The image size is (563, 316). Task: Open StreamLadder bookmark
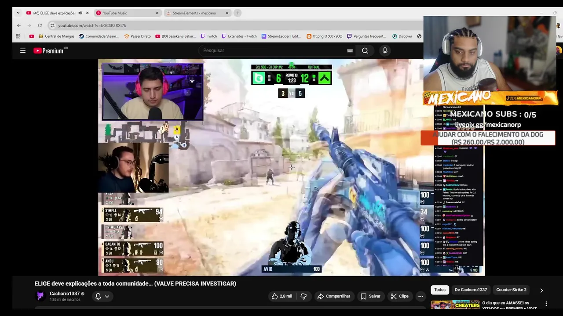click(281, 36)
